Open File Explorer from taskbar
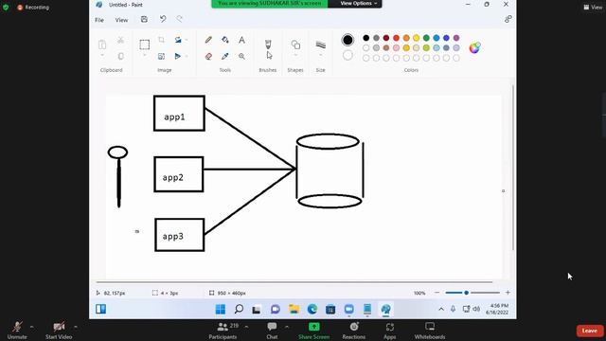 tap(294, 309)
